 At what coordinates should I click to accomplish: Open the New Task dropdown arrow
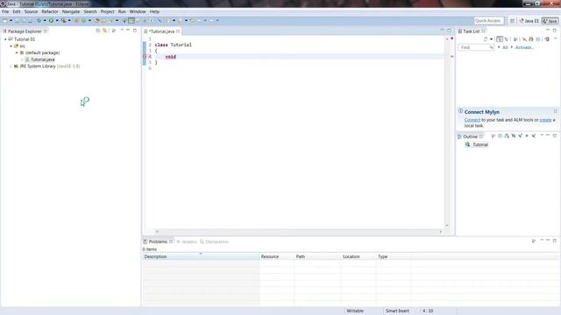tap(491, 39)
